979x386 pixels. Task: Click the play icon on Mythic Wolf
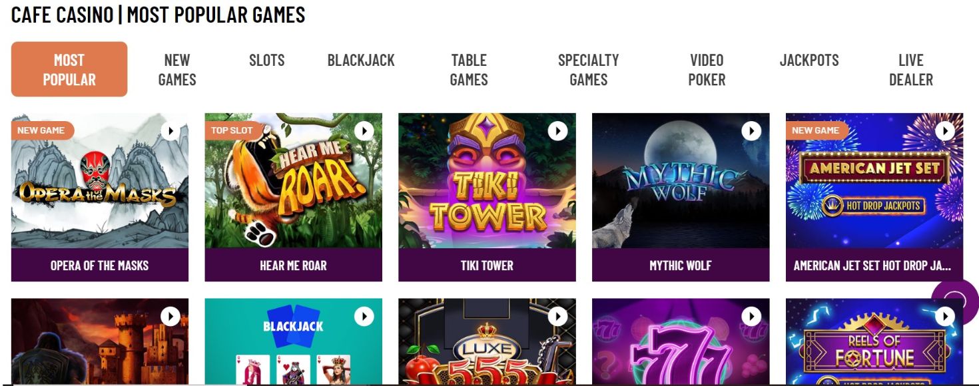[752, 130]
